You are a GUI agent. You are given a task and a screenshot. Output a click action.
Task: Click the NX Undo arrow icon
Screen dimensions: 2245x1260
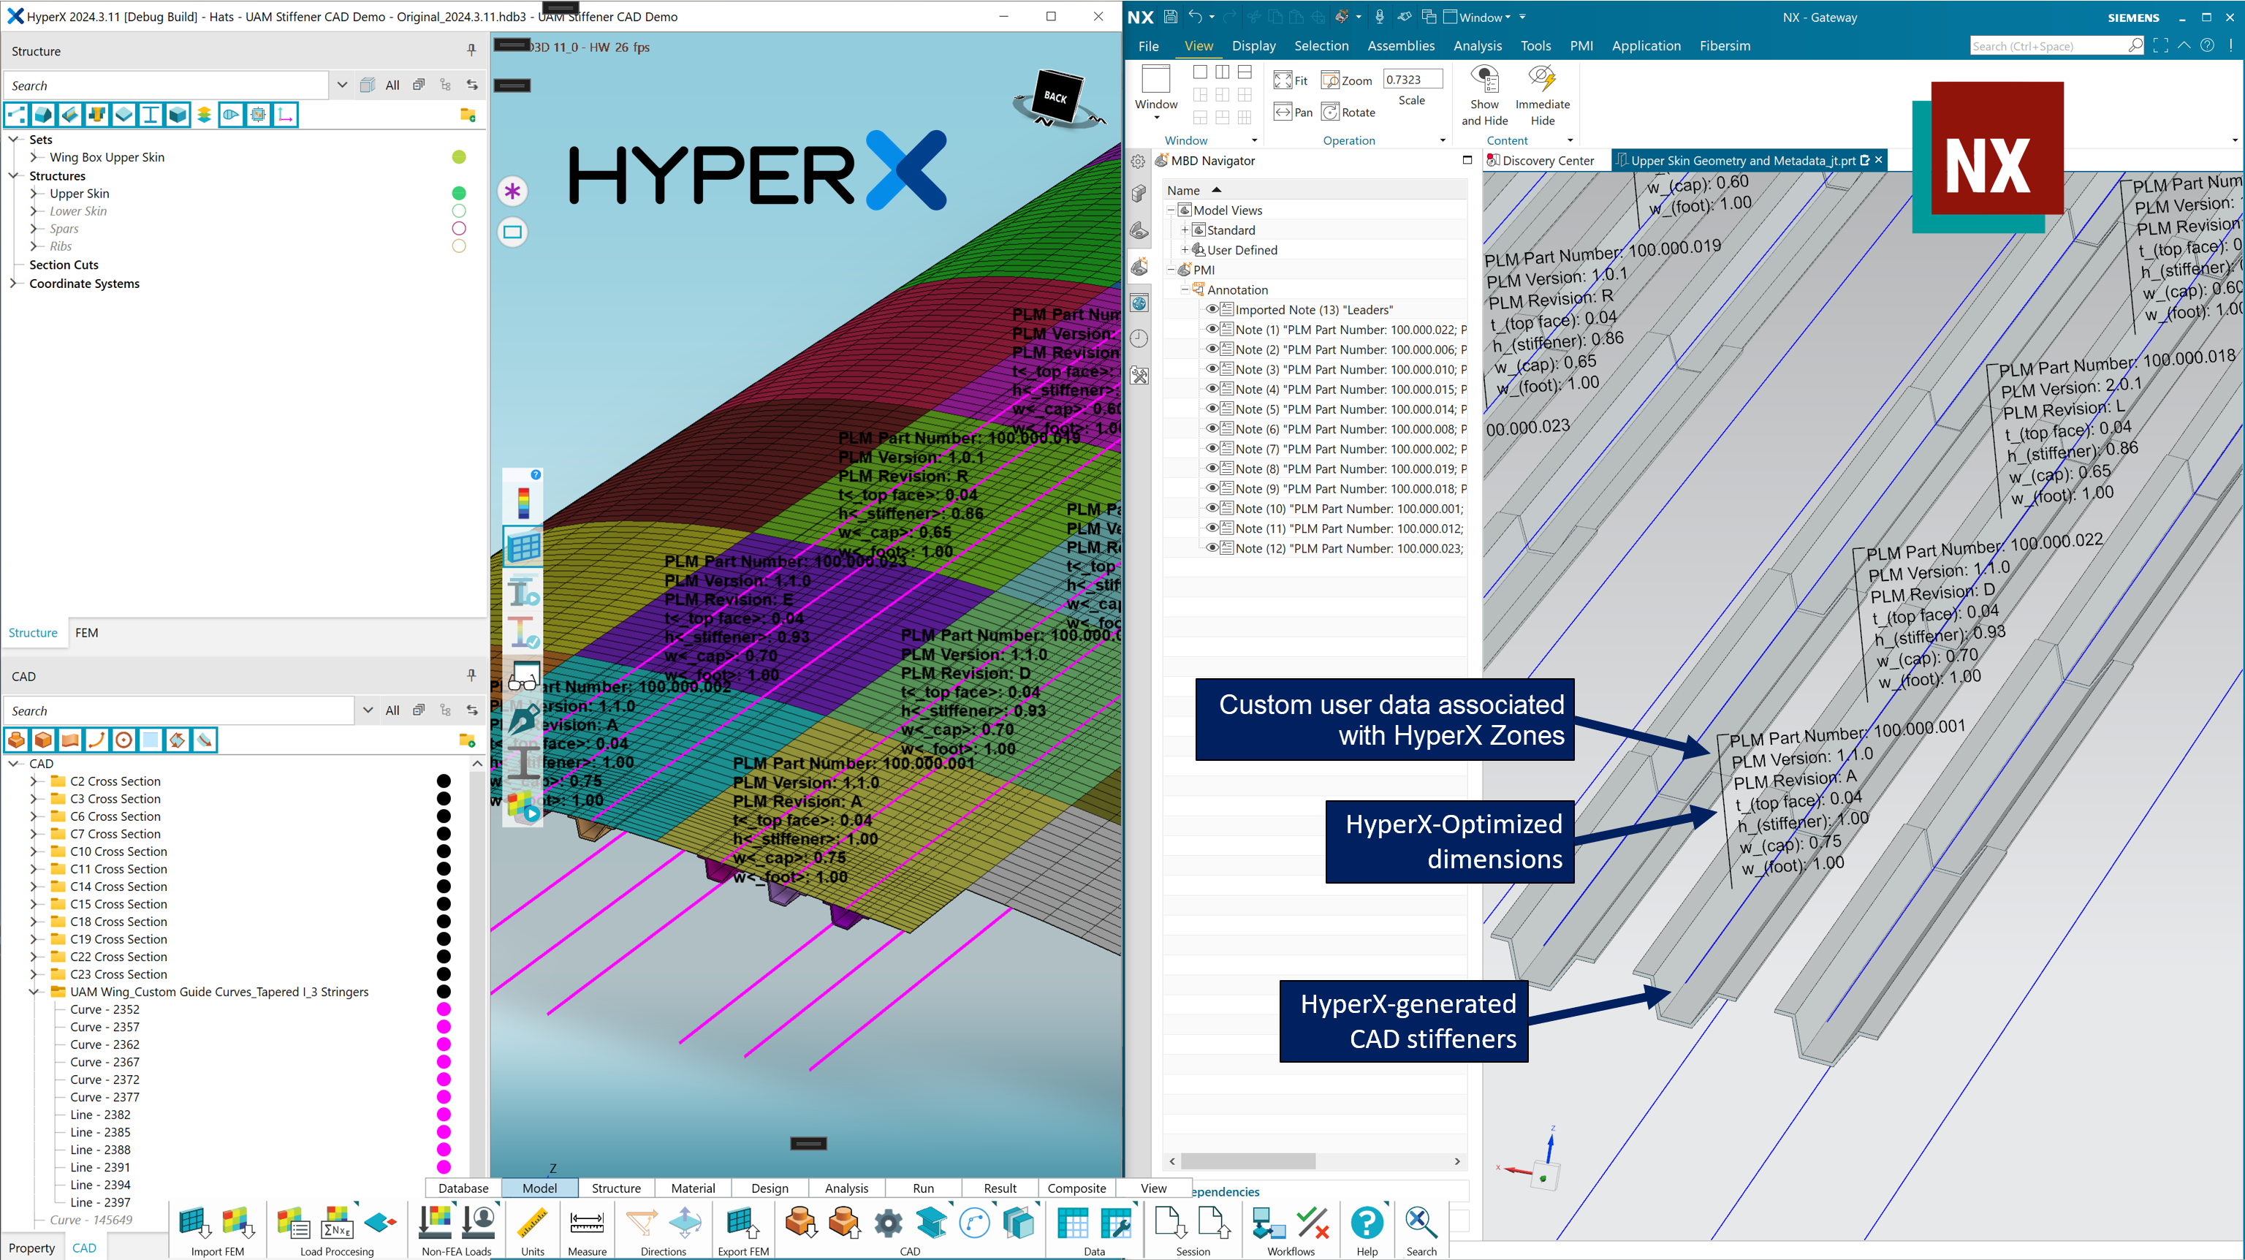1195,17
